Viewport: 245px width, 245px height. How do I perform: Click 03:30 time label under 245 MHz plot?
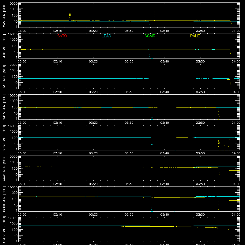pos(129,31)
